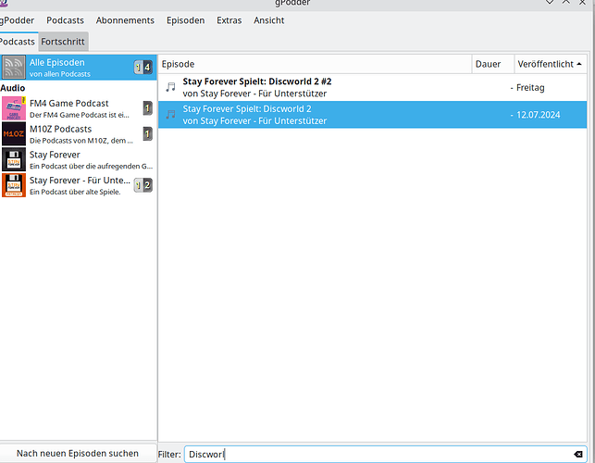Click the gPodder app icon in title bar
Image resolution: width=595 pixels, height=463 pixels.
(x=4, y=3)
